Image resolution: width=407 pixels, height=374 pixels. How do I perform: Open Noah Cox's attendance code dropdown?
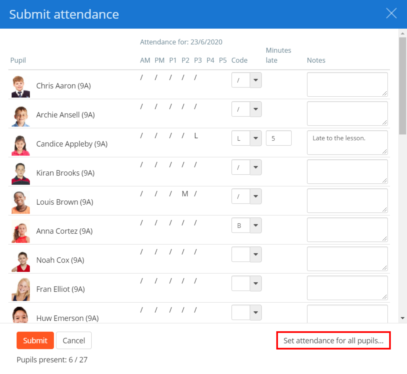click(x=255, y=254)
